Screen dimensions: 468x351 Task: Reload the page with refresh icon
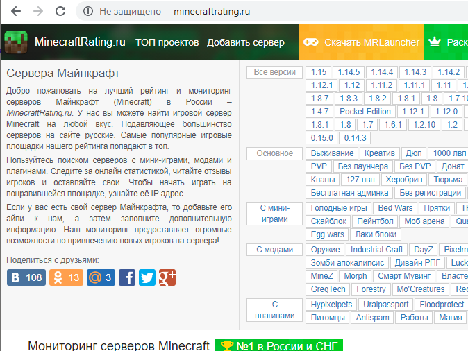click(60, 11)
